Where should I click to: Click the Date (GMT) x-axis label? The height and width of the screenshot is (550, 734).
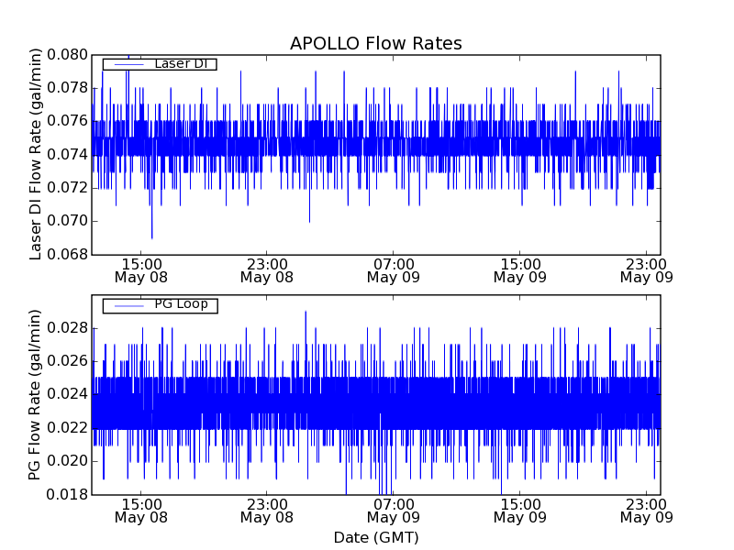pyautogui.click(x=375, y=537)
